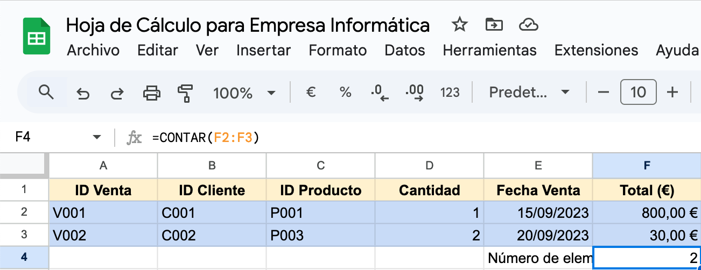Image resolution: width=701 pixels, height=270 pixels.
Task: Open the Insertar menu
Action: tap(263, 51)
